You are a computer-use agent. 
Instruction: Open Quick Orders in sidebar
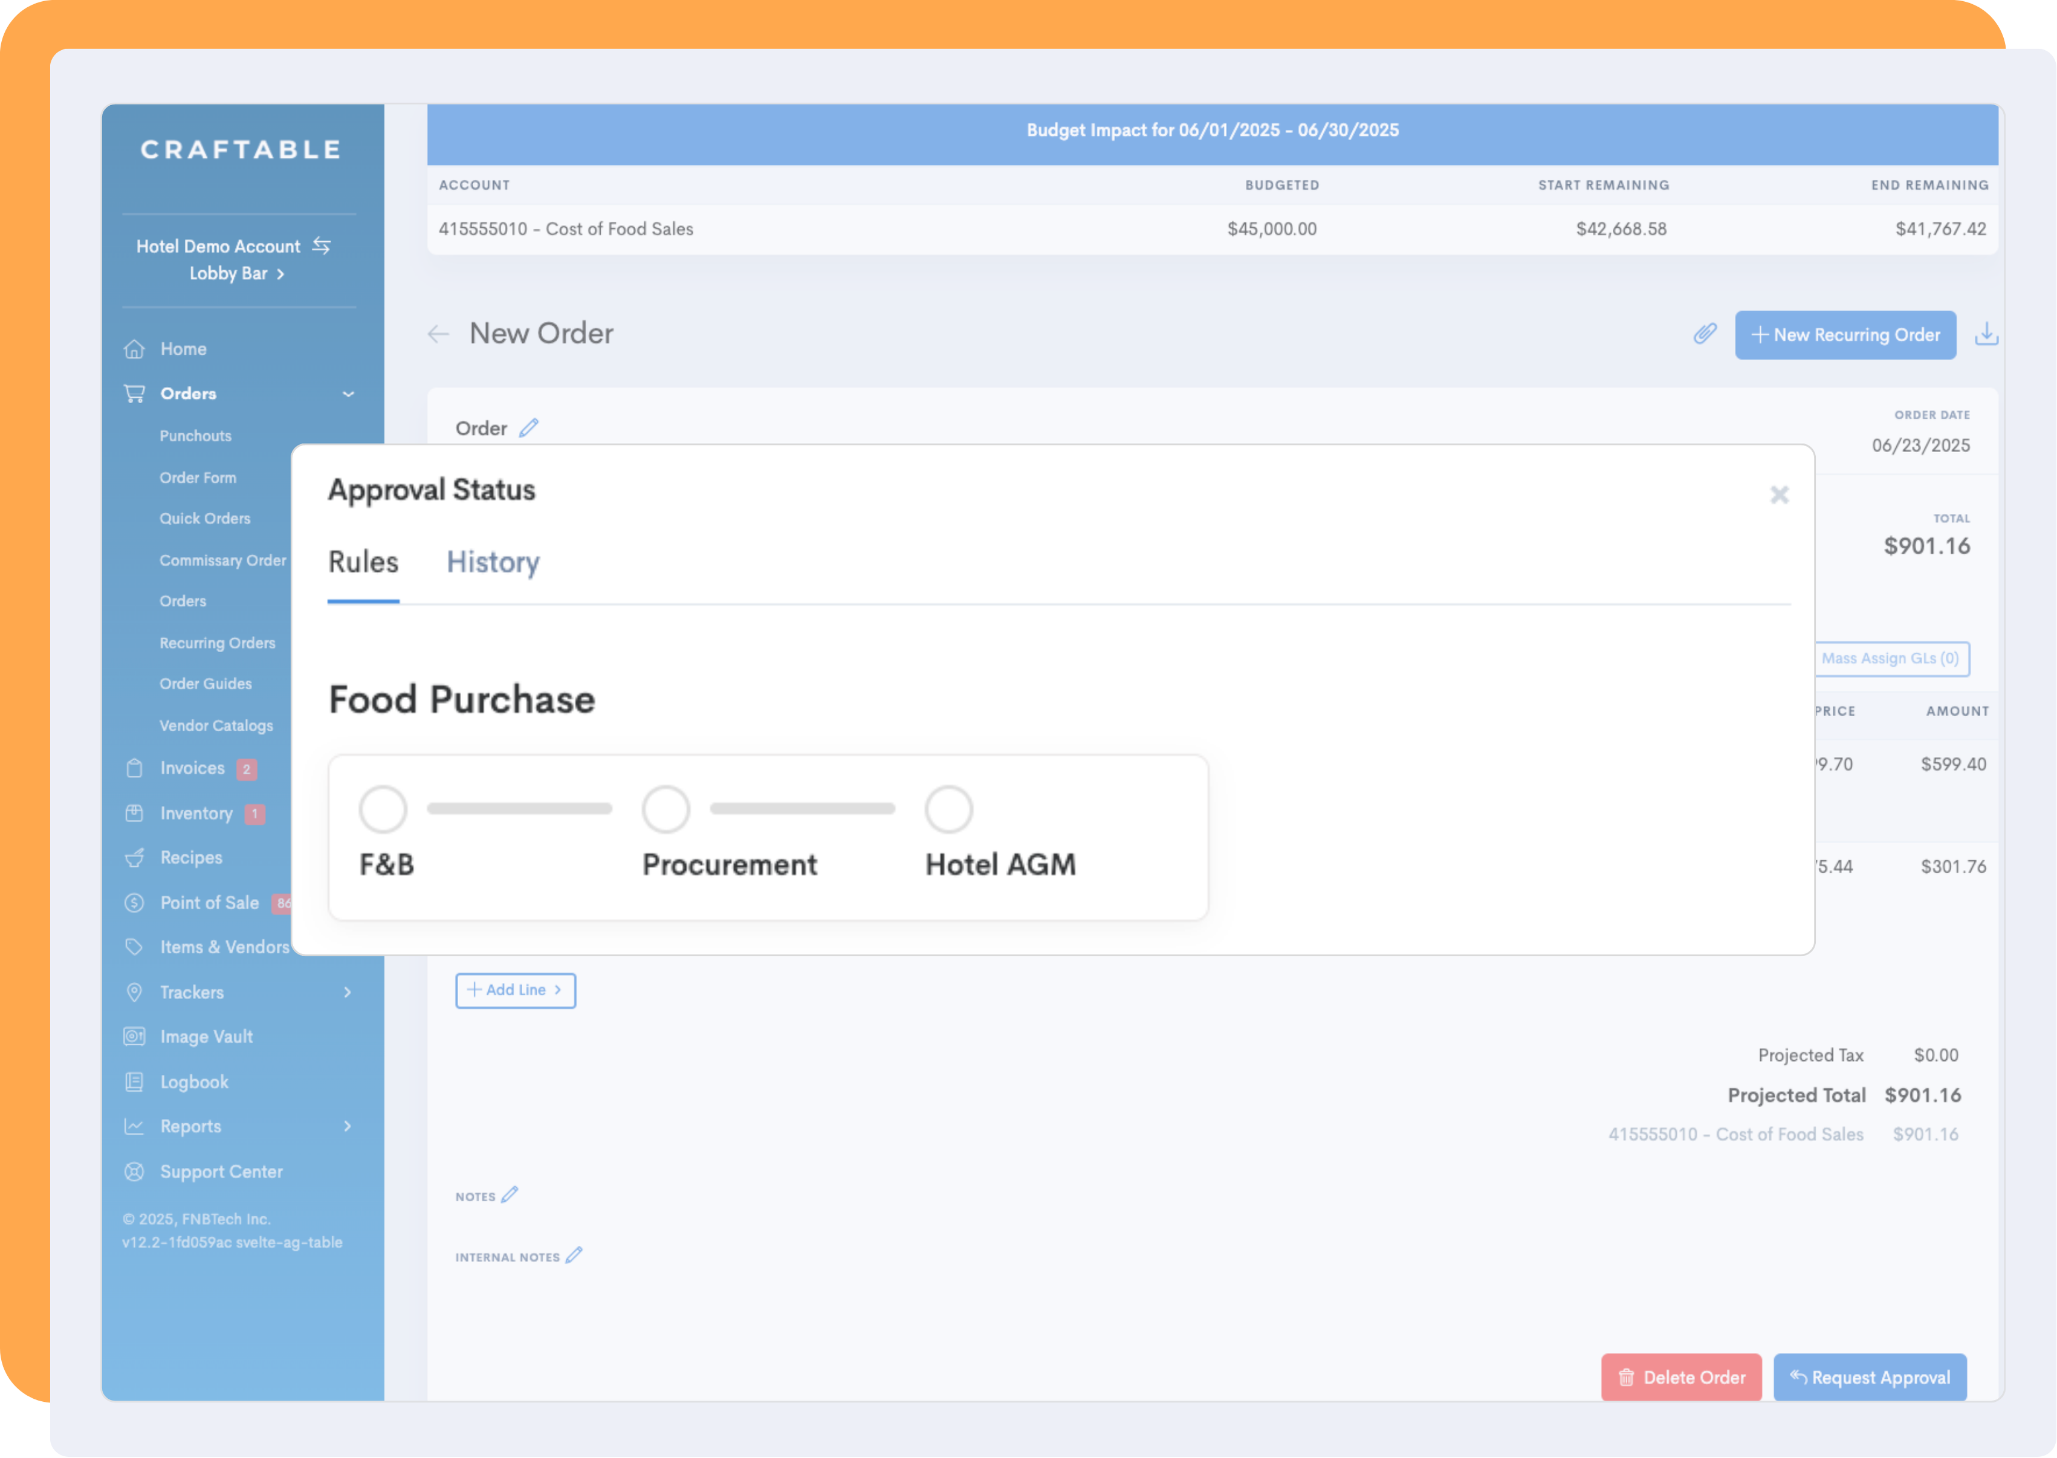(205, 518)
